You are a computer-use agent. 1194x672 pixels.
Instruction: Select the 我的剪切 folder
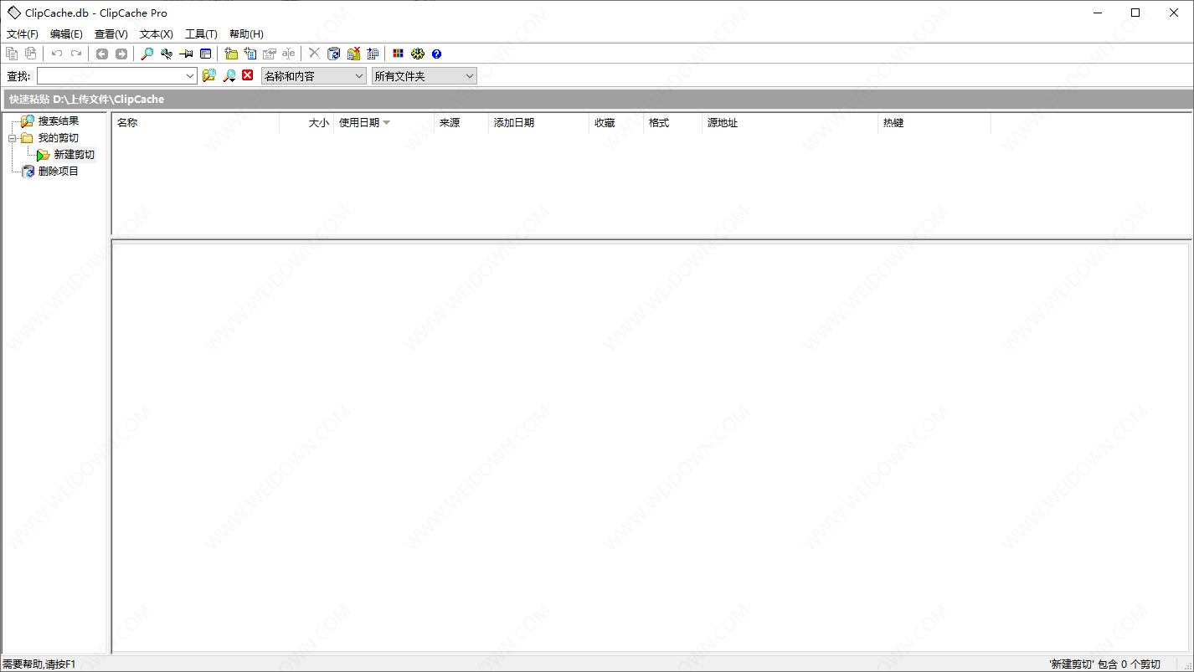(x=59, y=138)
